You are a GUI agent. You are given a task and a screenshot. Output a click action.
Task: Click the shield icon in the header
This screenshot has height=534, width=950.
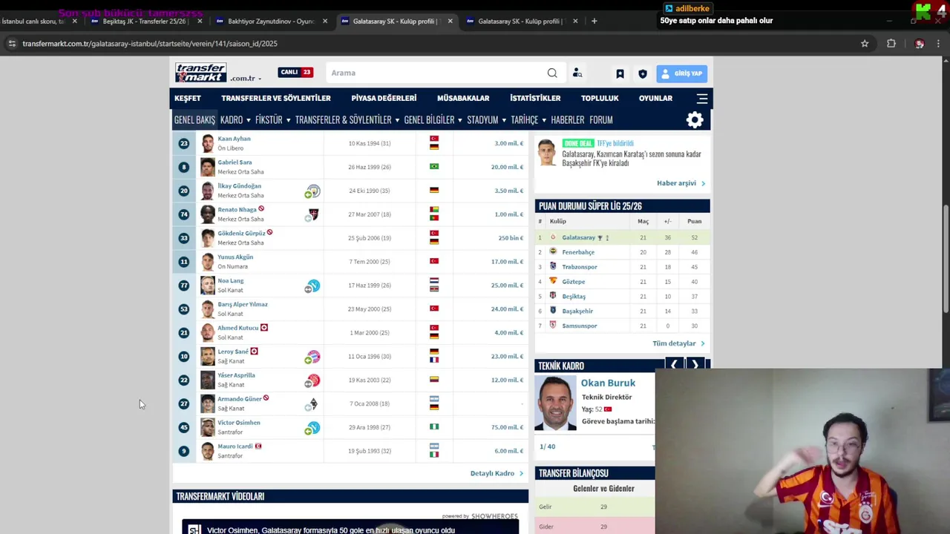[x=643, y=73]
